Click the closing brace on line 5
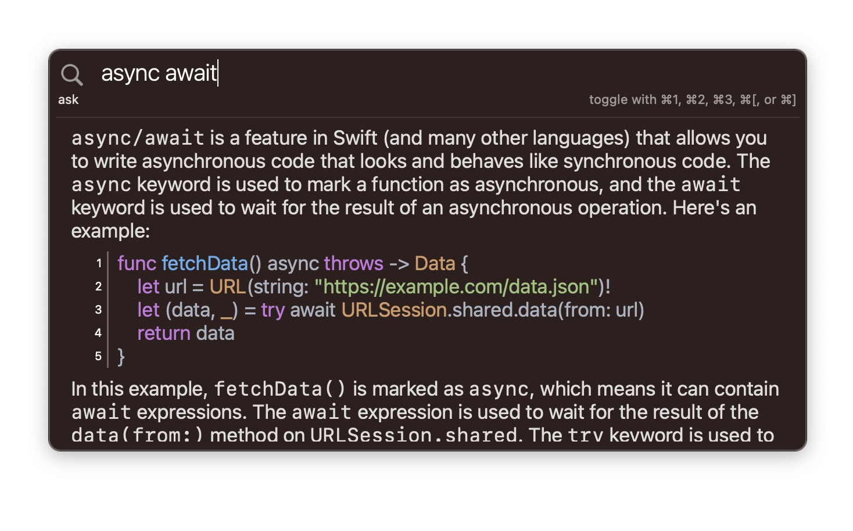853x531 pixels. tap(121, 356)
